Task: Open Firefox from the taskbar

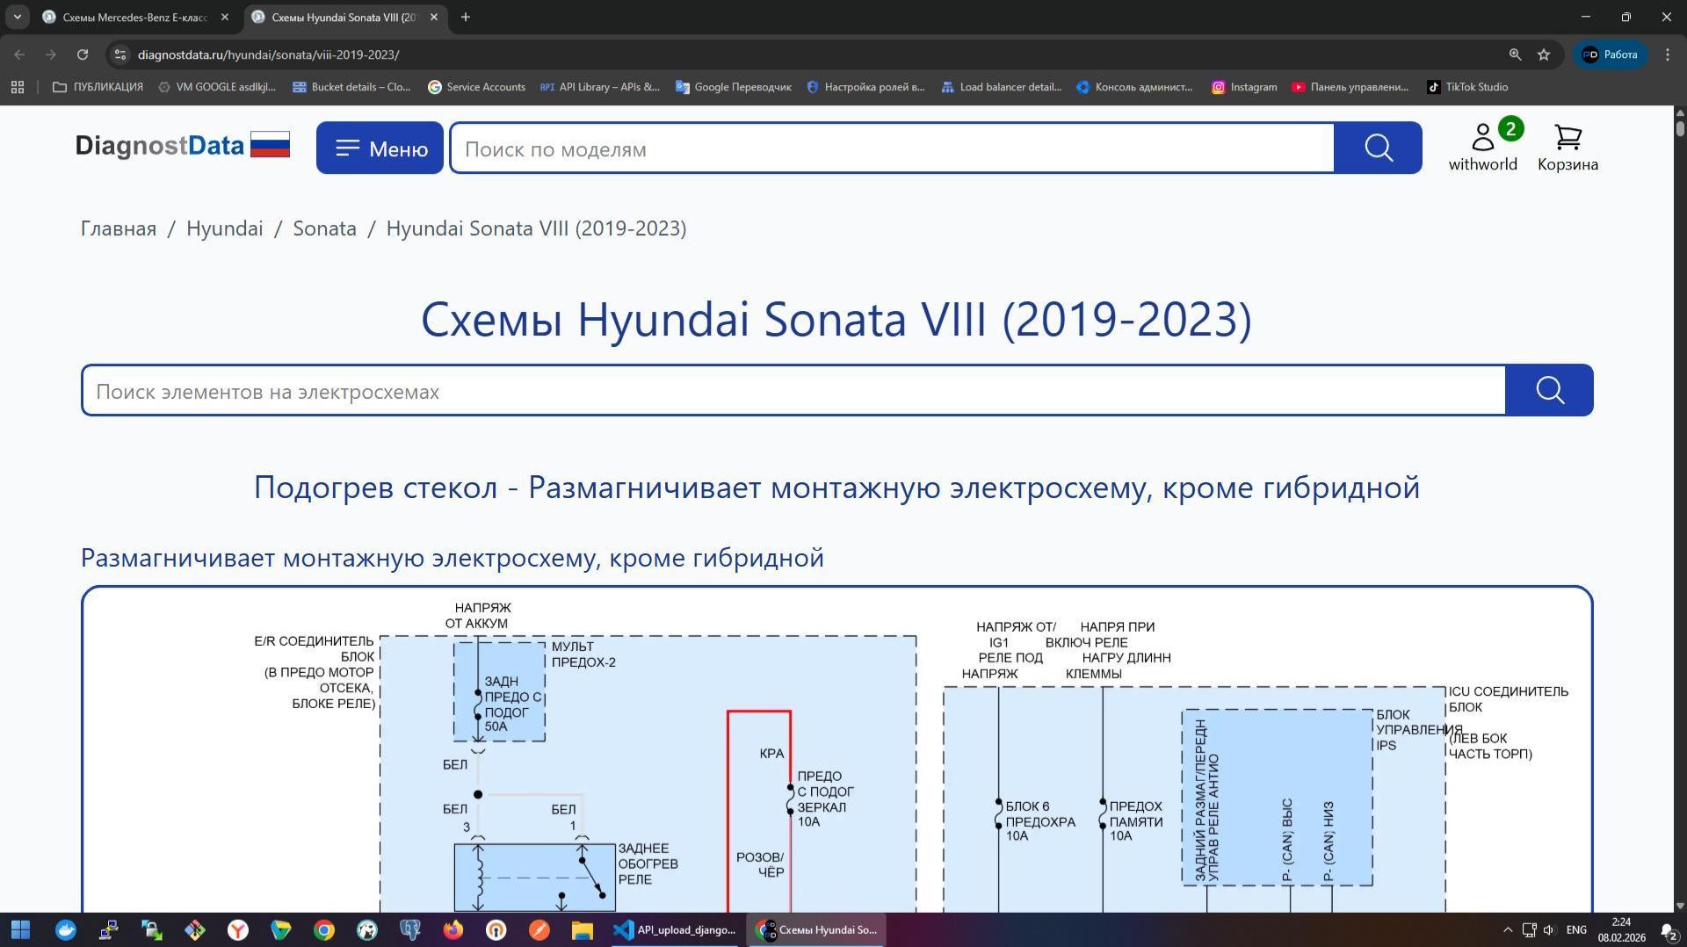Action: pyautogui.click(x=452, y=929)
